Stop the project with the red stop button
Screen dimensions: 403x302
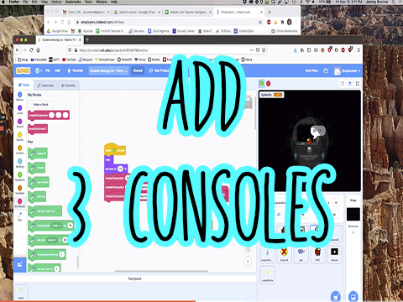[269, 83]
